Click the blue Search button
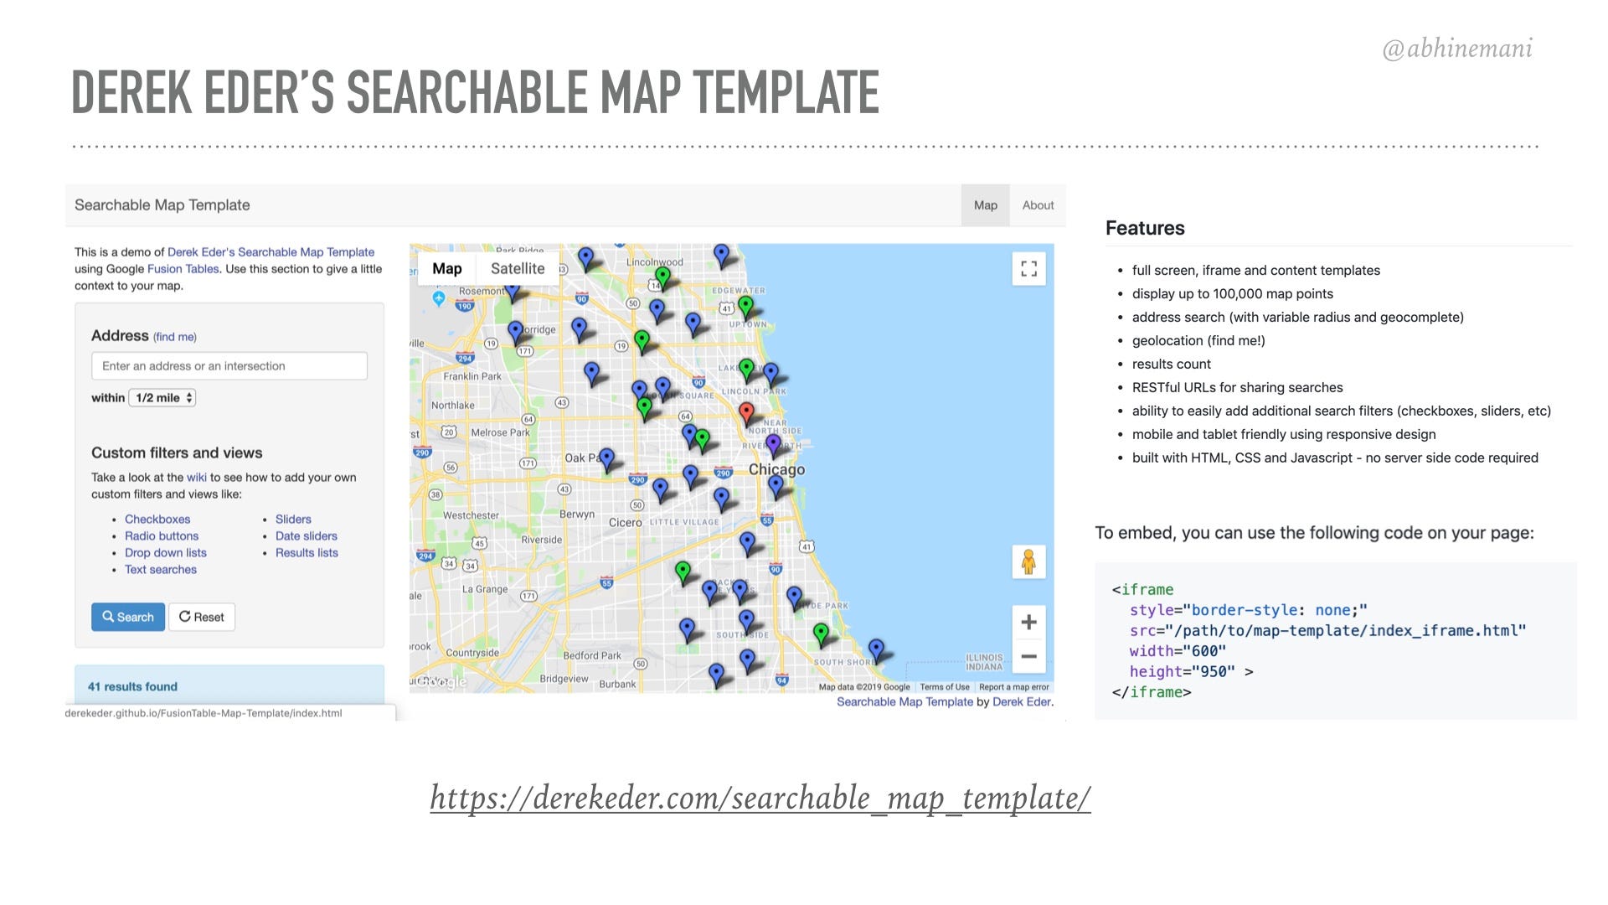The height and width of the screenshot is (905, 1608). (128, 617)
